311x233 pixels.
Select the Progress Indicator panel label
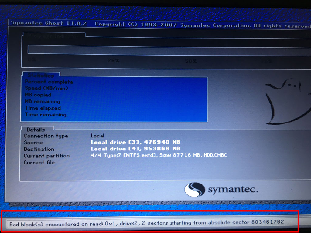[53, 36]
